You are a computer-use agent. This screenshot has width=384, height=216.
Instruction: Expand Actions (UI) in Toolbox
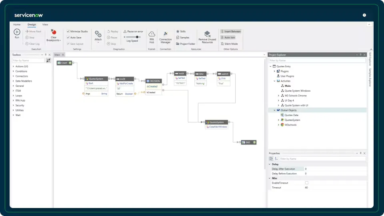[13, 66]
